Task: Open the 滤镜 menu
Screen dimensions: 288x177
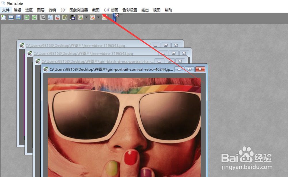Action: pyautogui.click(x=52, y=10)
